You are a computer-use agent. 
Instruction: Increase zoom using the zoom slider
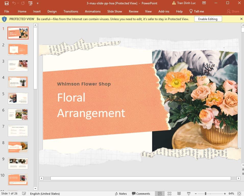pos(225,193)
